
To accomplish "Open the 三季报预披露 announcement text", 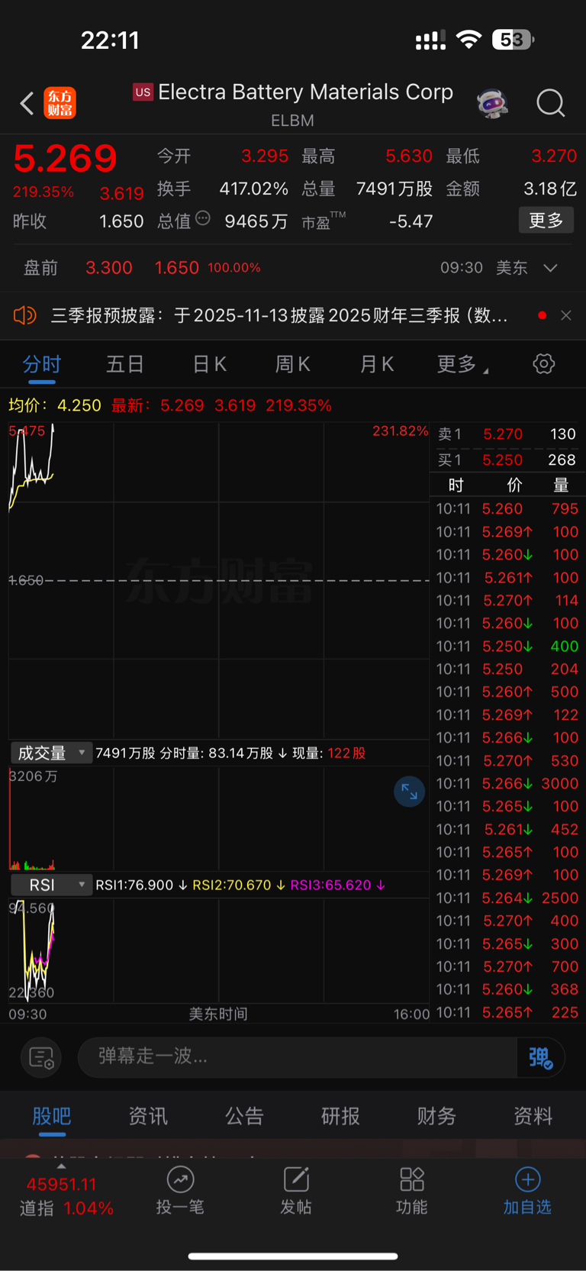I will pyautogui.click(x=279, y=315).
